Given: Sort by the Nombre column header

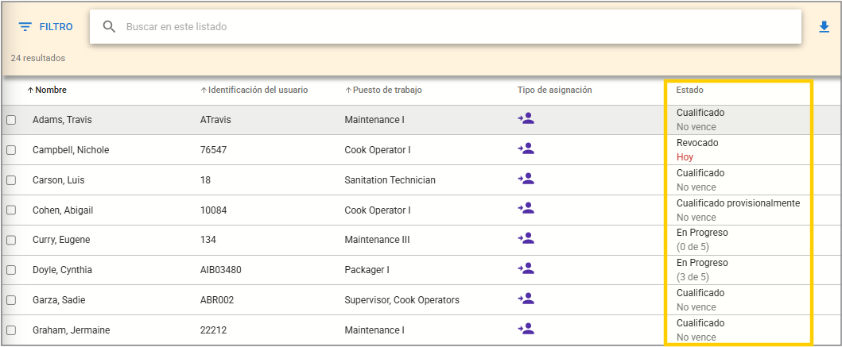Looking at the screenshot, I should point(50,91).
